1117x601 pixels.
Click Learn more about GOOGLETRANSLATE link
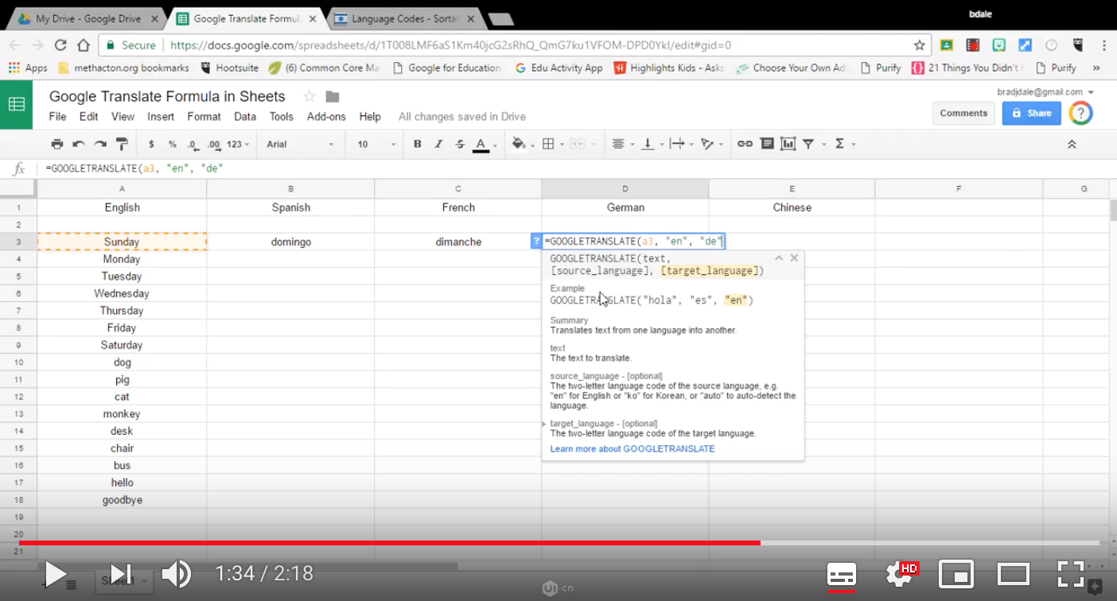632,448
